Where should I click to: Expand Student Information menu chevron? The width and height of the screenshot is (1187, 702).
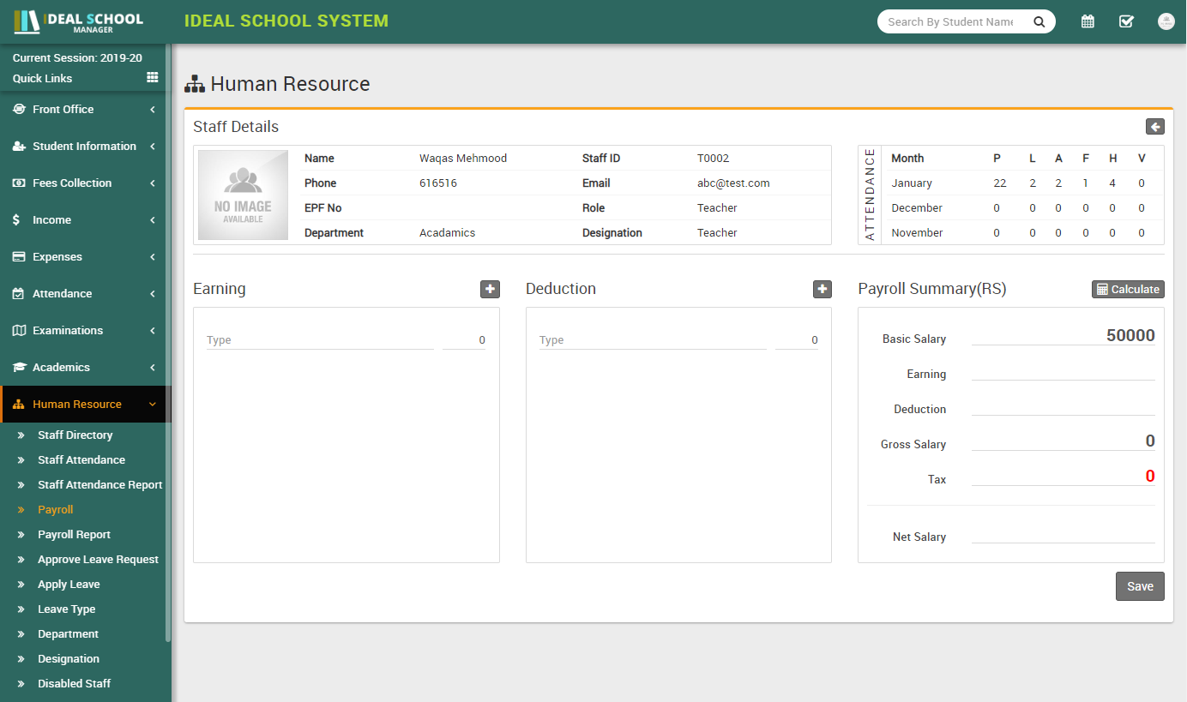[x=153, y=147]
